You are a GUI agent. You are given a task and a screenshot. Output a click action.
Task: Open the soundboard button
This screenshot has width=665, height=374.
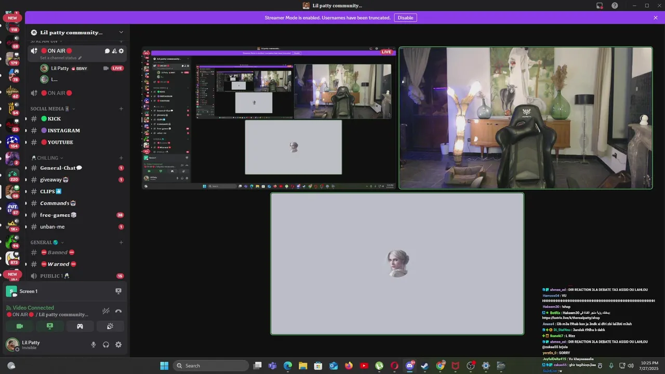tap(110, 326)
